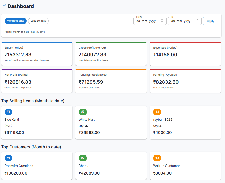Click the #2 badge on White Kurti card

(83, 112)
